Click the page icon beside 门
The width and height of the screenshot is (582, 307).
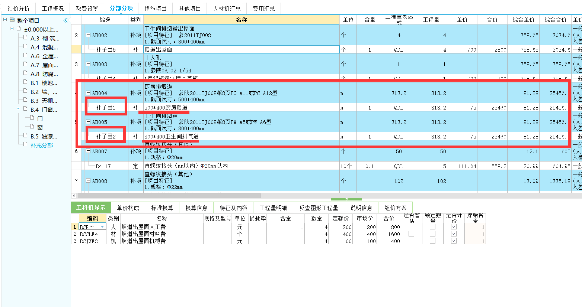click(32, 118)
